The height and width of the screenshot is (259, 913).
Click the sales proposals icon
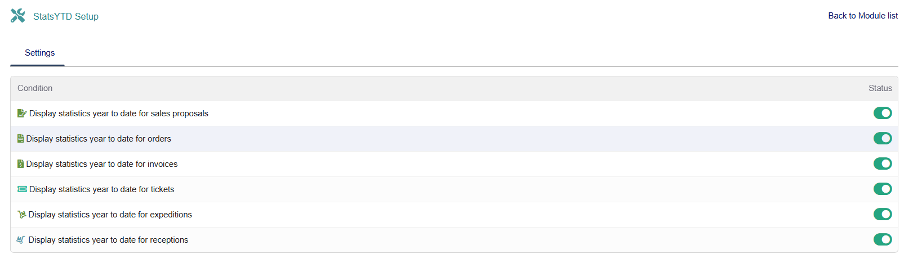tap(22, 113)
